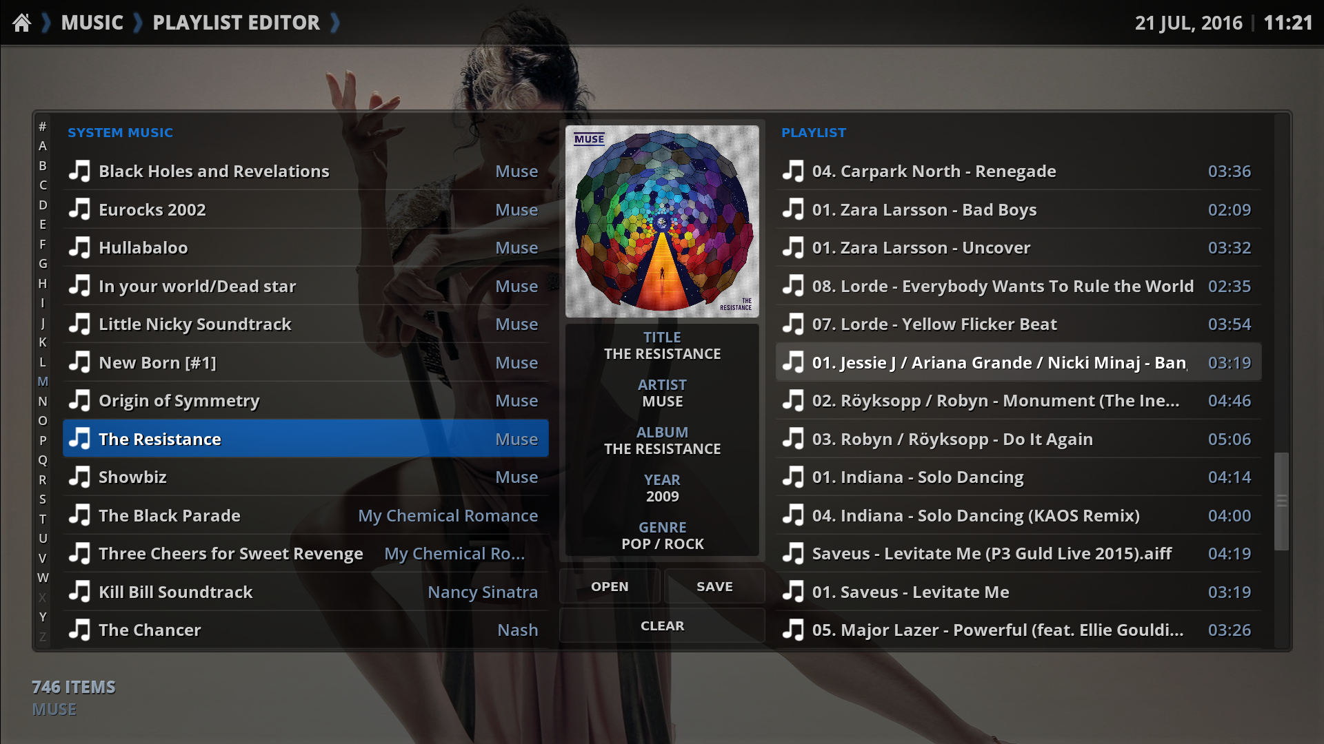Click note icon for Carpark North - Renegade
Screen dimensions: 1324x744
(793, 171)
